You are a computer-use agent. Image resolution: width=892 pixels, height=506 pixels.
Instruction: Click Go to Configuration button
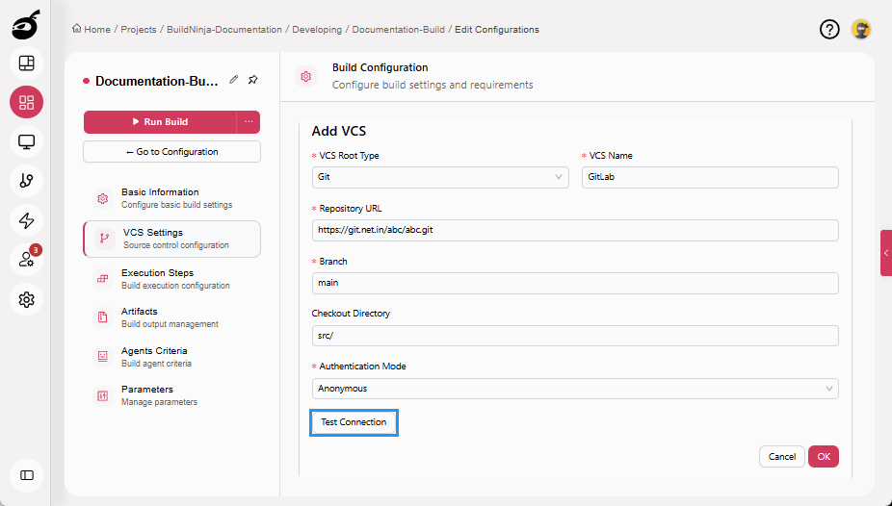click(x=171, y=152)
